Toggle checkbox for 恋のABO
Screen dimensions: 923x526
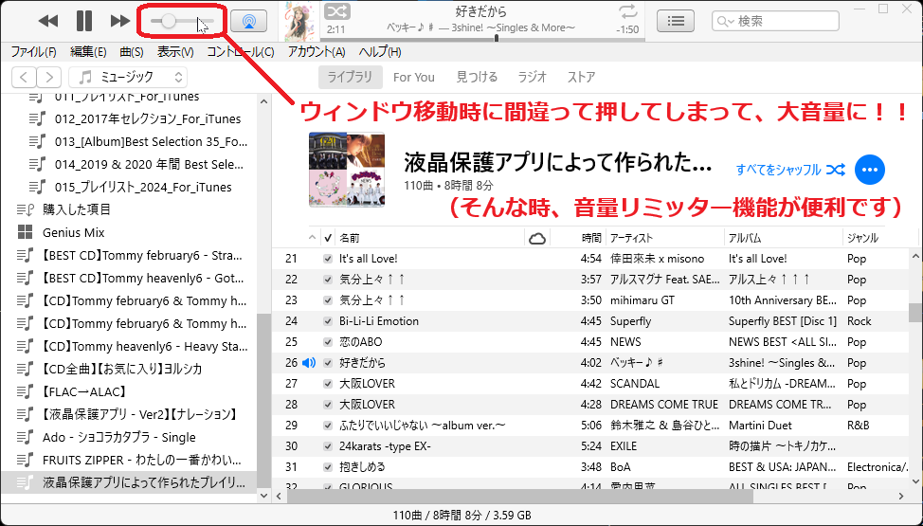tap(328, 342)
